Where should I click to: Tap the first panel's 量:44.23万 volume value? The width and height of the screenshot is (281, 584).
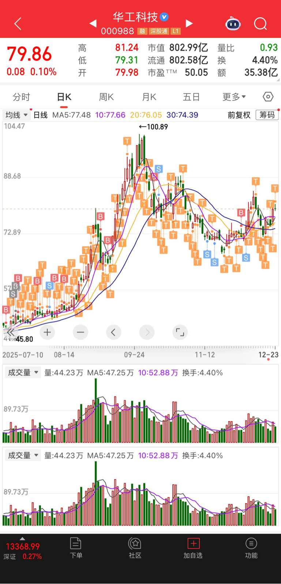click(64, 373)
